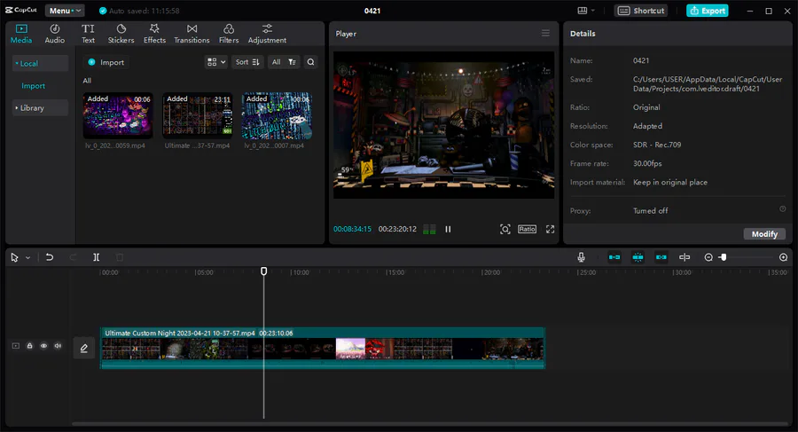
Task: Click the timeline playhead marker
Action: (263, 271)
